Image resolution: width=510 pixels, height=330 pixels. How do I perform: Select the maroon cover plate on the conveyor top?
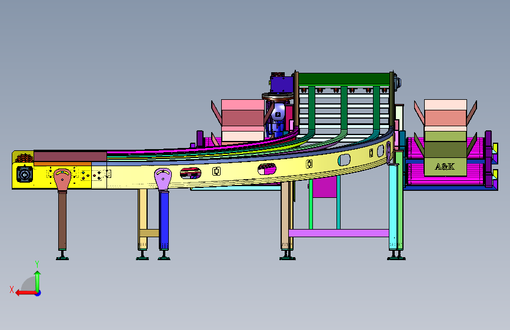point(70,156)
